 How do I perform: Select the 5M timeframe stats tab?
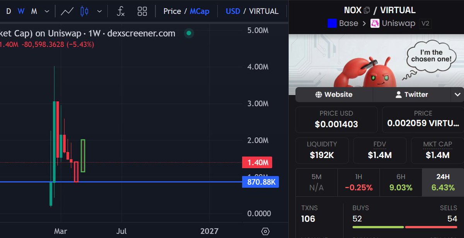(316, 182)
